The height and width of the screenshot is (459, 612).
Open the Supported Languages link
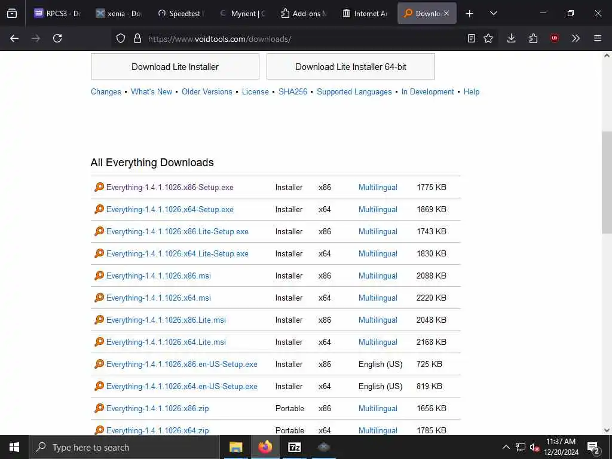coord(354,91)
